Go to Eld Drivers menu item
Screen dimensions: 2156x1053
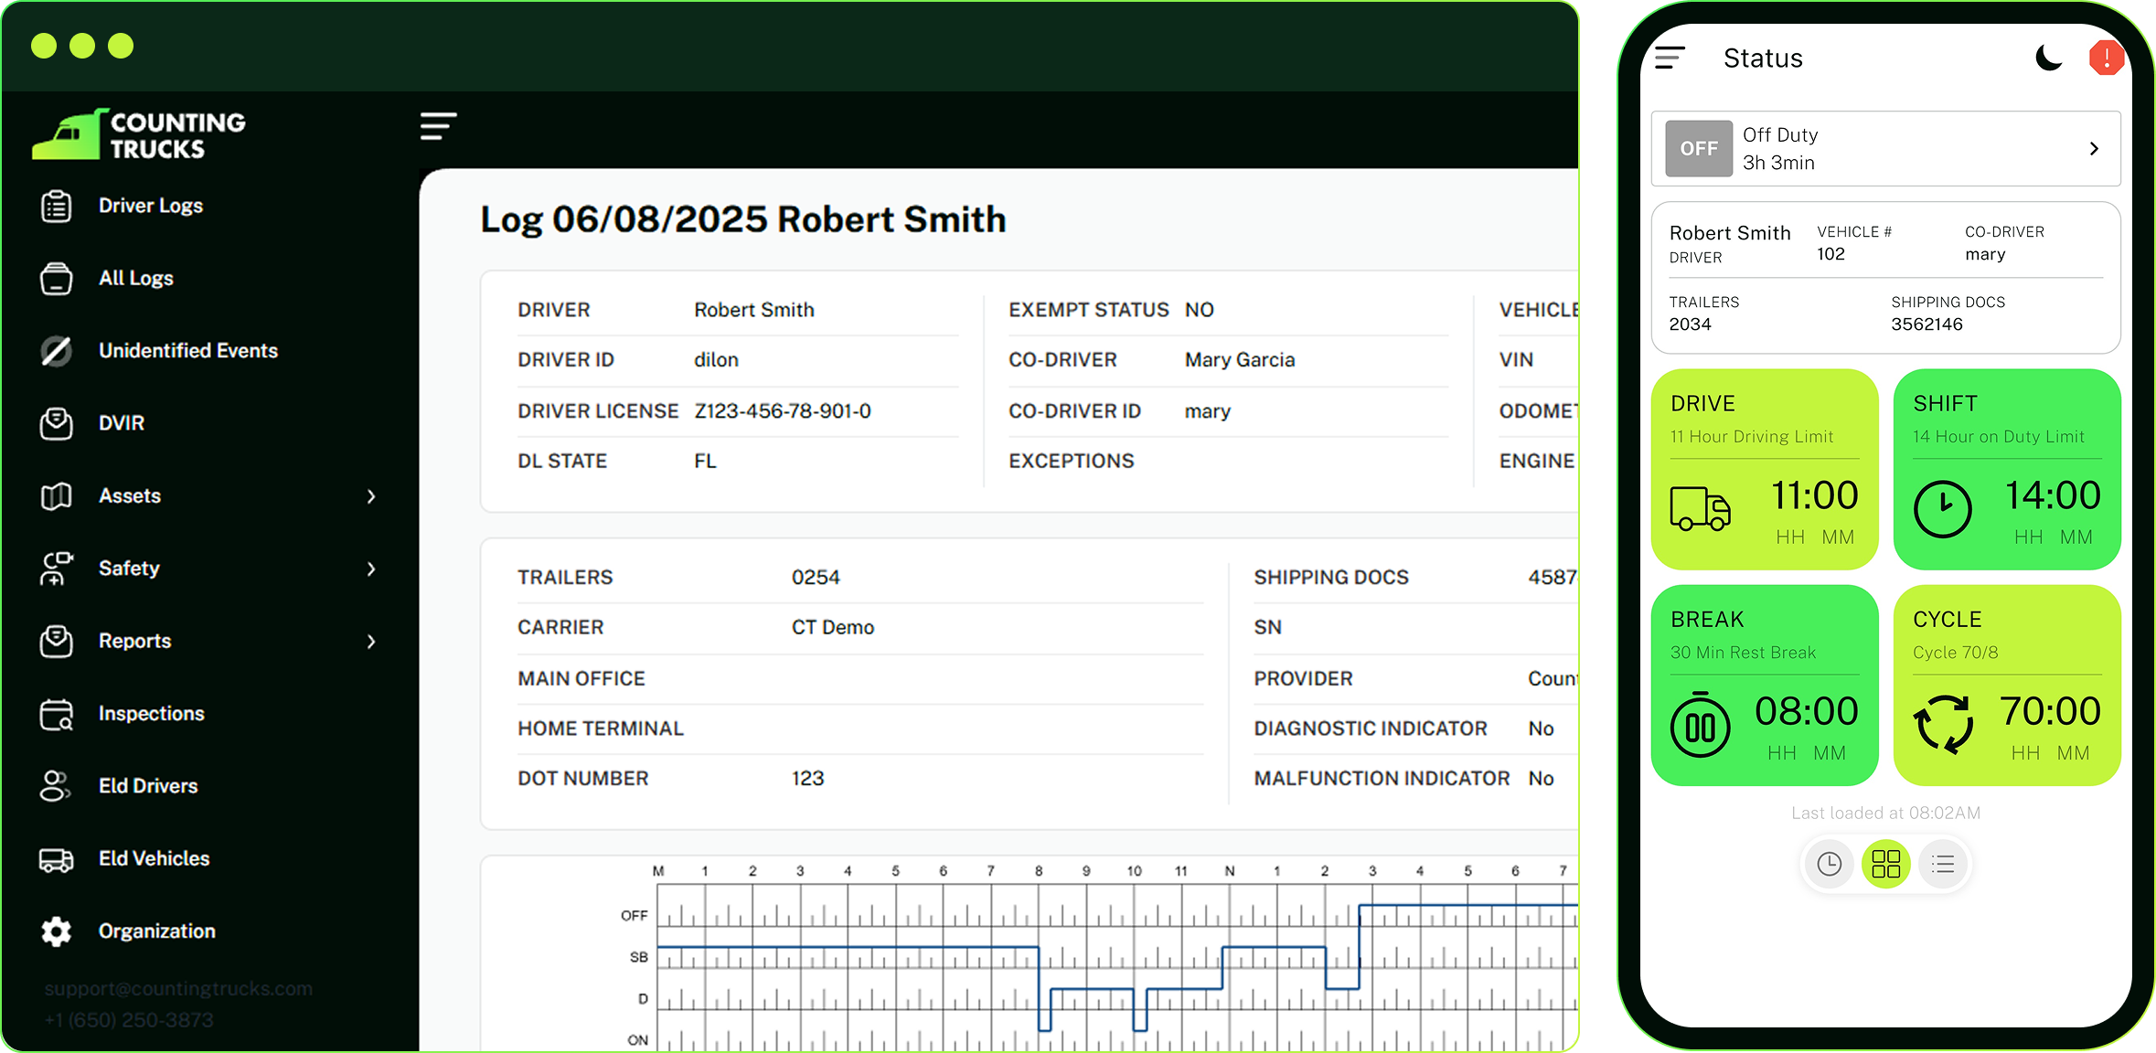147,786
